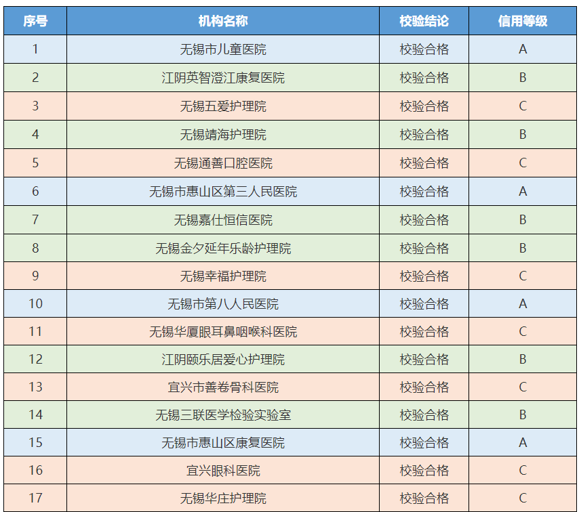Viewport: 579px width, 512px height.
Task: Click serial number 15 cell
Action: pos(35,442)
